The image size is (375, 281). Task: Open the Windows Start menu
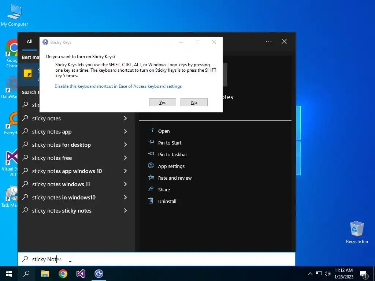tap(9, 274)
